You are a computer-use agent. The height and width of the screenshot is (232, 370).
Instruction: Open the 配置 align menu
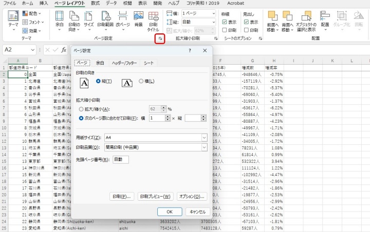click(325, 21)
